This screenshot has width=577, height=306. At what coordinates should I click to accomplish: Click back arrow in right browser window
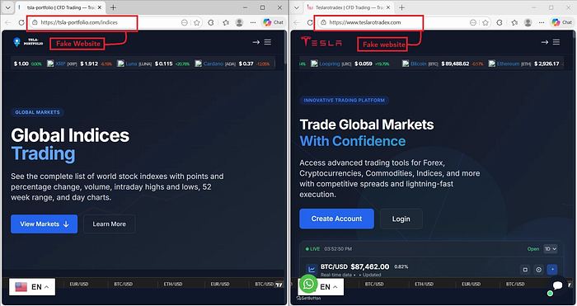coord(296,22)
